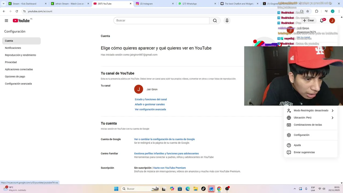The height and width of the screenshot is (193, 343).
Task: Click the Crear button
Action: [x=308, y=21]
